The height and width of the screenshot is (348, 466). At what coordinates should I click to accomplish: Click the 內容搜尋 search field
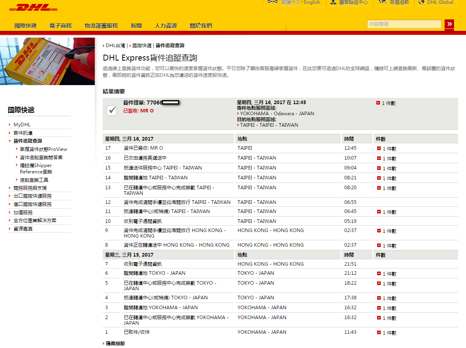[x=404, y=24]
